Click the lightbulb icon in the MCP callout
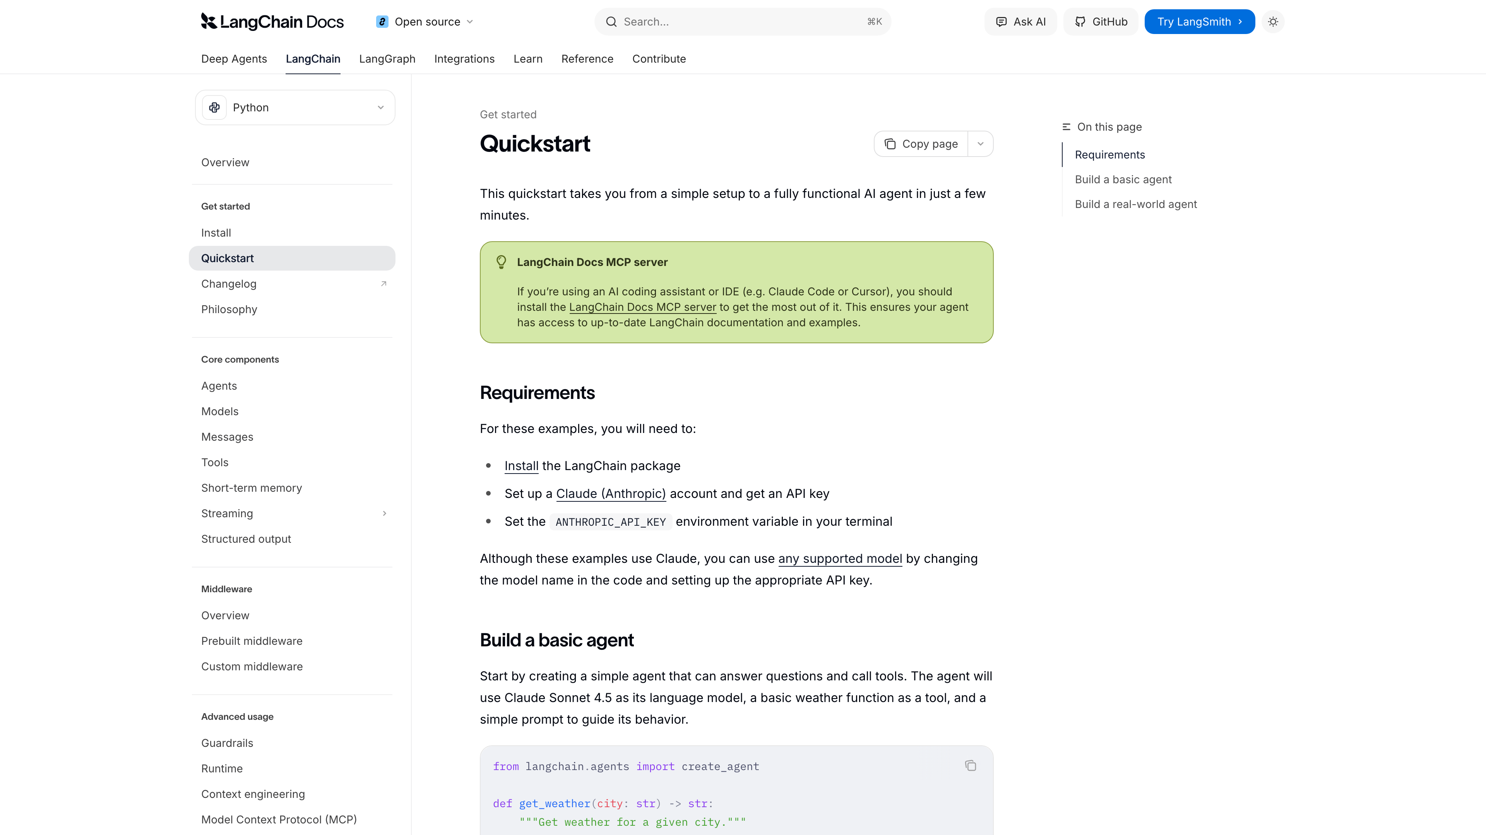The image size is (1486, 835). 501,262
